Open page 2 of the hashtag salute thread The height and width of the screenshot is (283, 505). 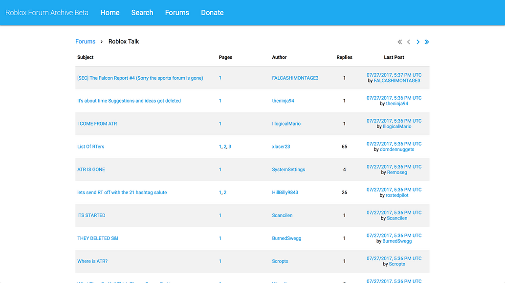(x=224, y=192)
